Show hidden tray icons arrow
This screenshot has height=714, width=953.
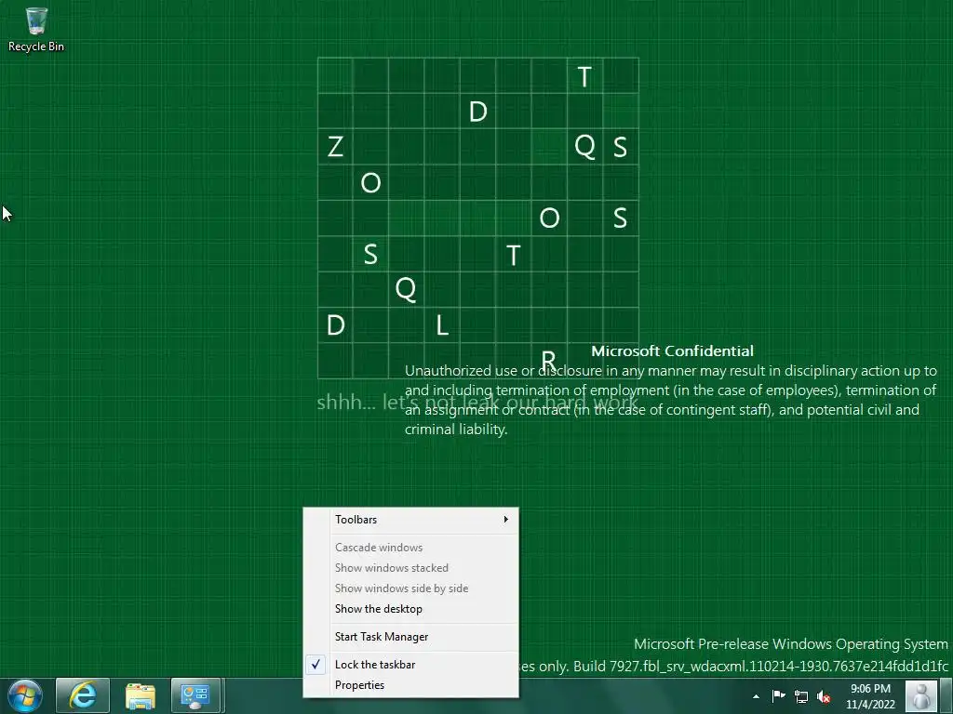pos(756,696)
